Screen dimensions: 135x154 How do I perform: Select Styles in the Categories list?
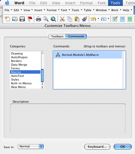(x=25, y=80)
